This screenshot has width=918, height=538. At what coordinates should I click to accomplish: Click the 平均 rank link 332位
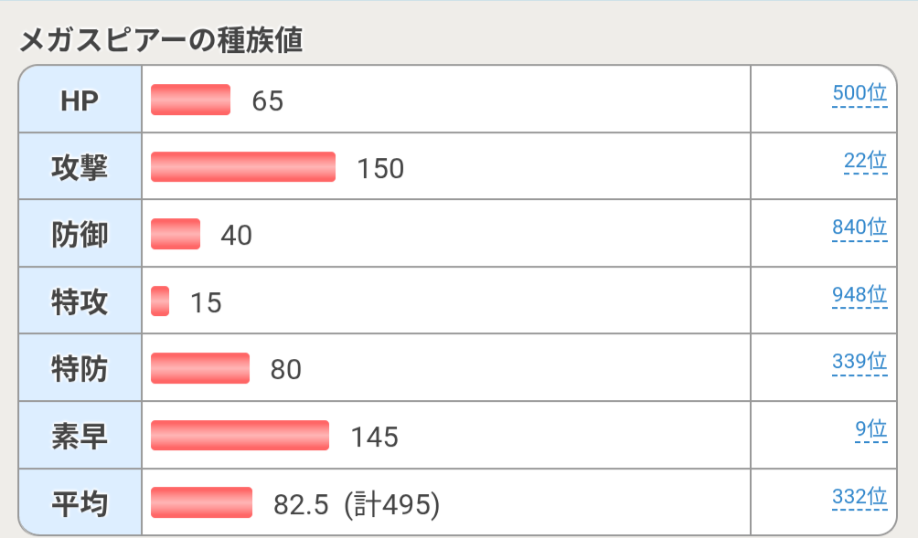click(x=859, y=497)
